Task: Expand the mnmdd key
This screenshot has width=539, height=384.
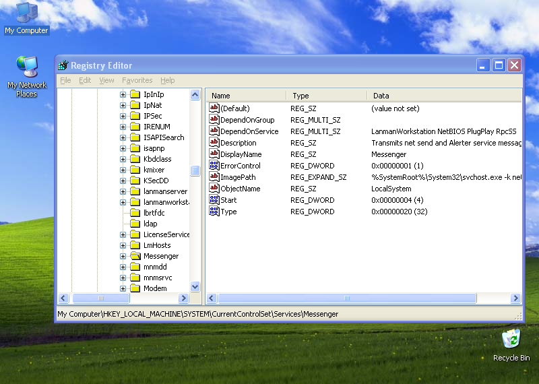Action: click(123, 267)
